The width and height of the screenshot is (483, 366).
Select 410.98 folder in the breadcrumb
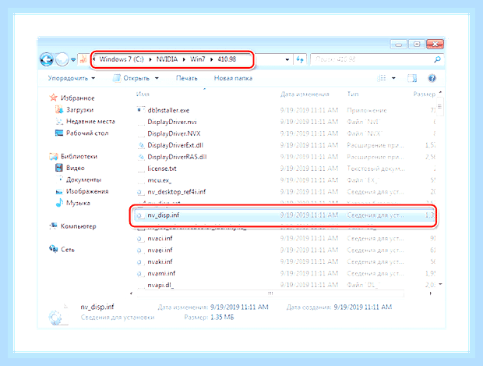point(227,59)
